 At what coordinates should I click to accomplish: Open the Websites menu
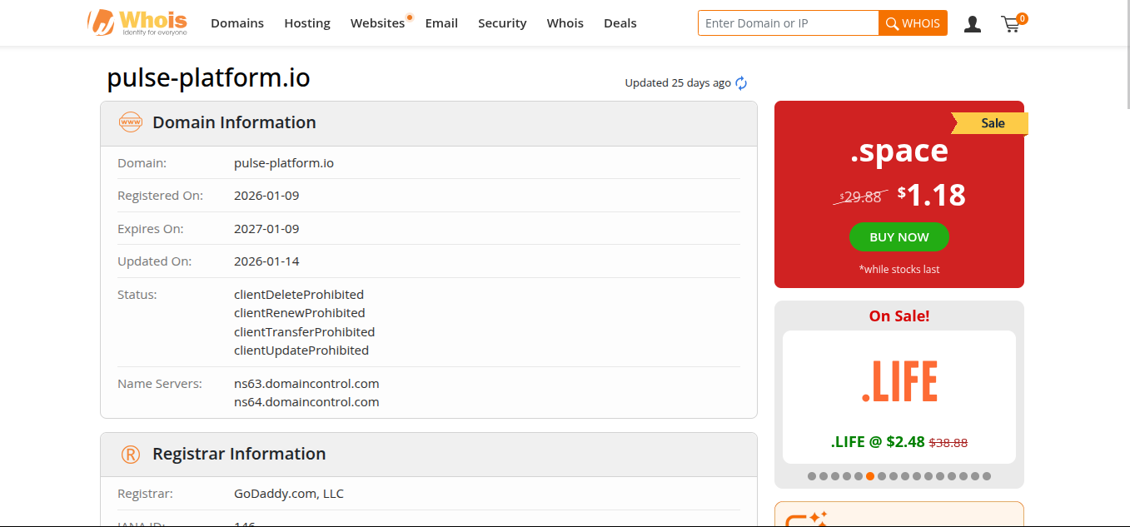click(377, 23)
